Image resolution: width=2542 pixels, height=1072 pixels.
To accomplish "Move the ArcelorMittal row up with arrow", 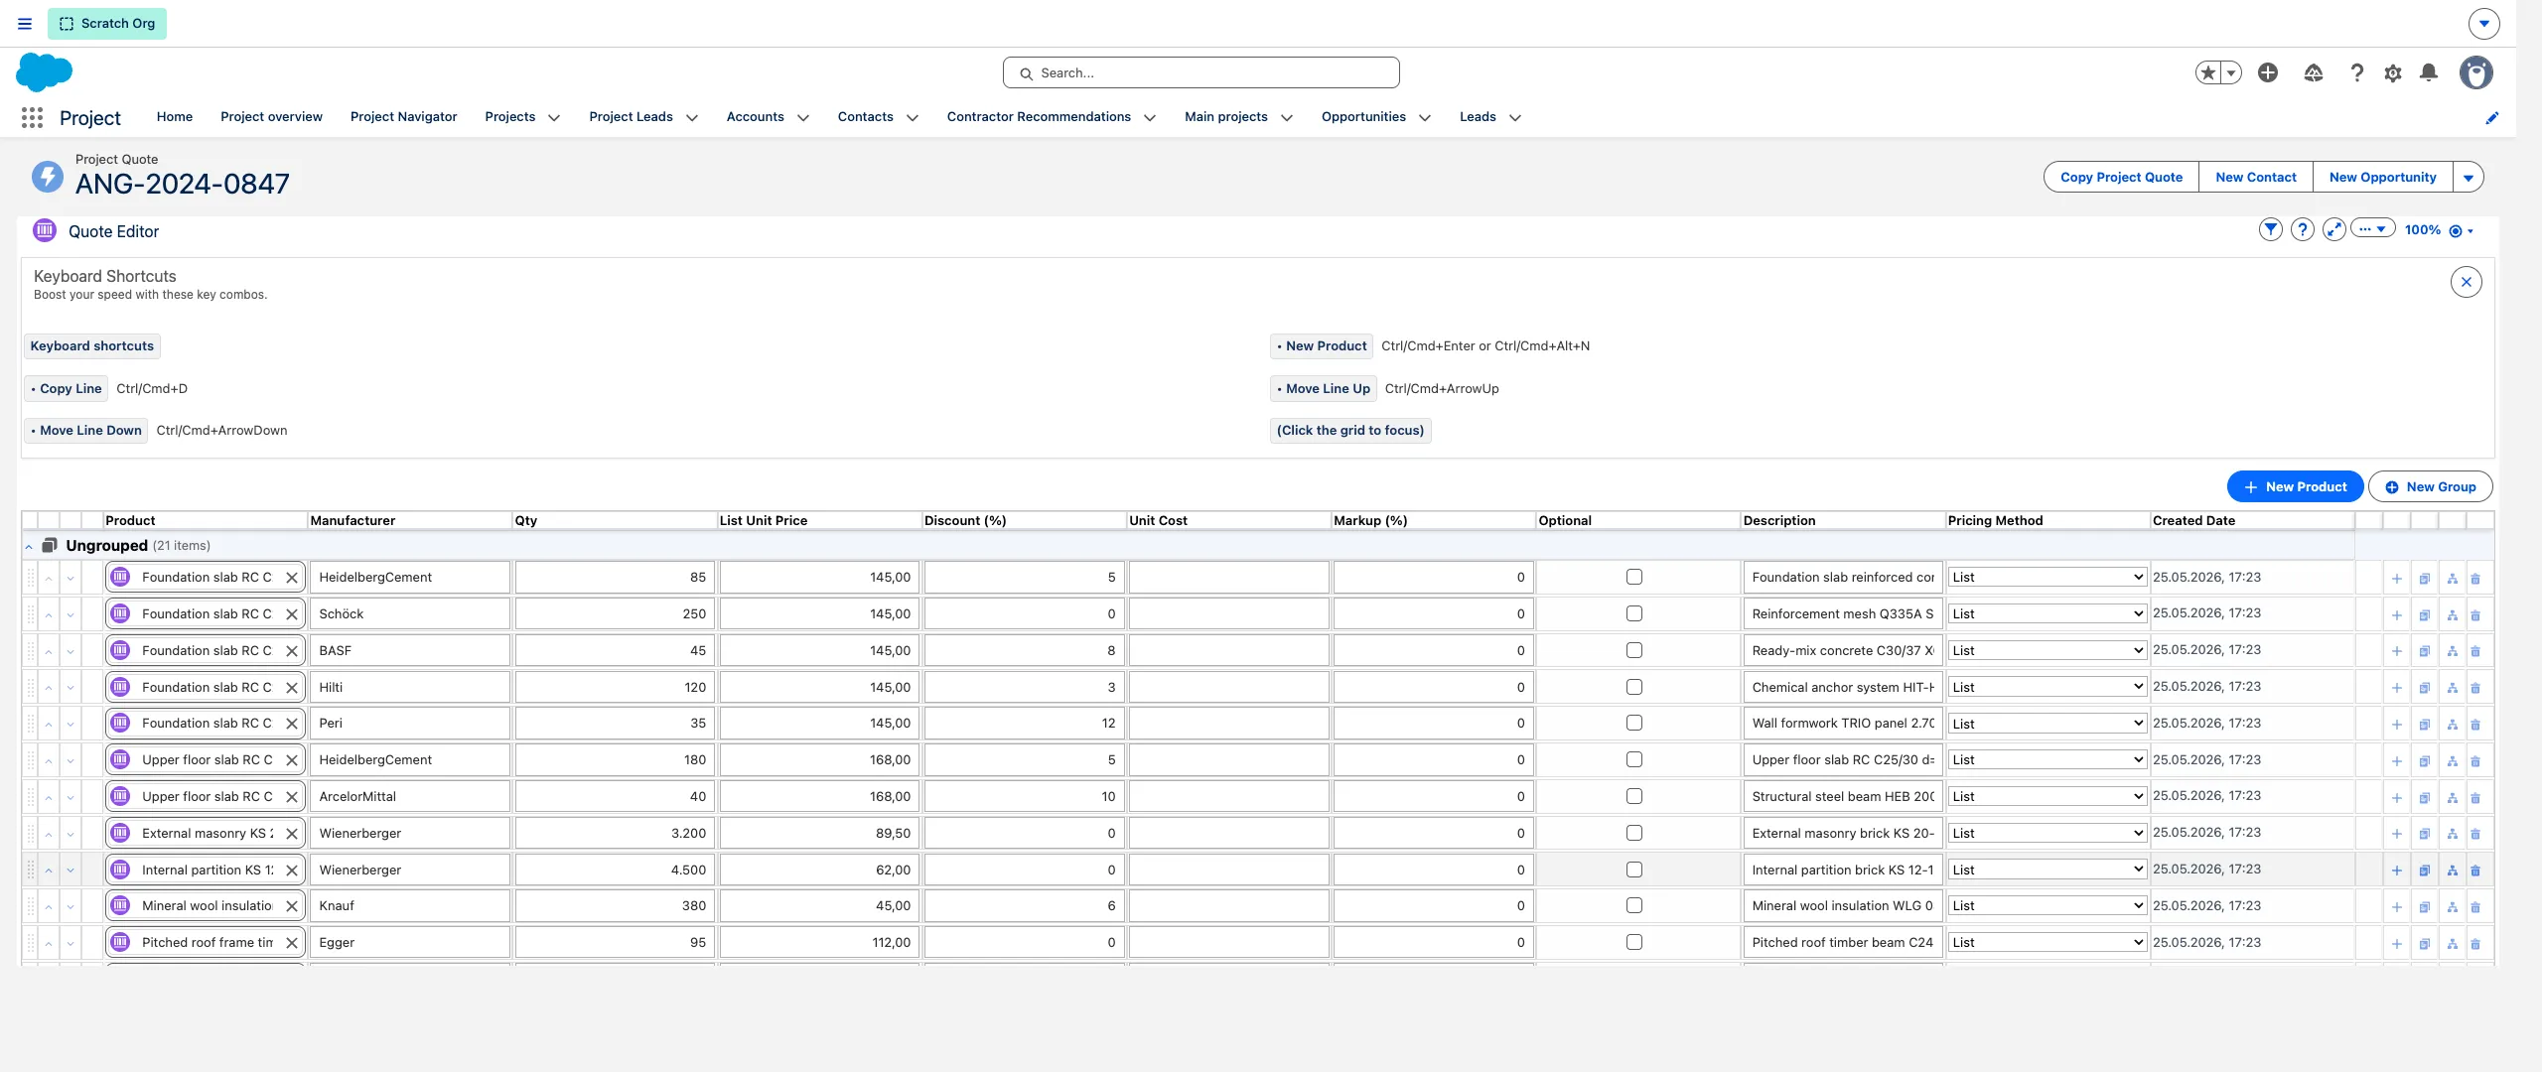I will pos(49,798).
